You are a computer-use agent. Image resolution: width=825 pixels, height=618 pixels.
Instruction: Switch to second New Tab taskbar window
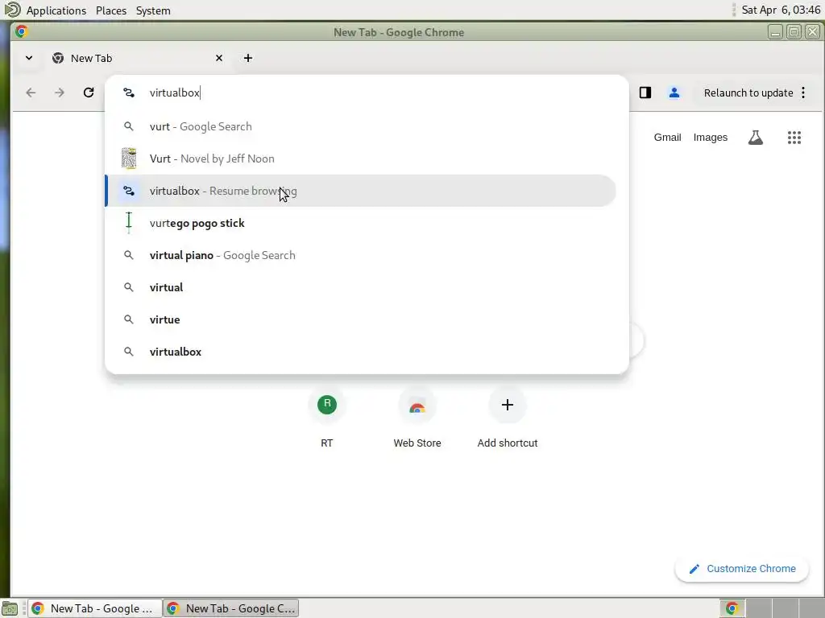click(231, 608)
